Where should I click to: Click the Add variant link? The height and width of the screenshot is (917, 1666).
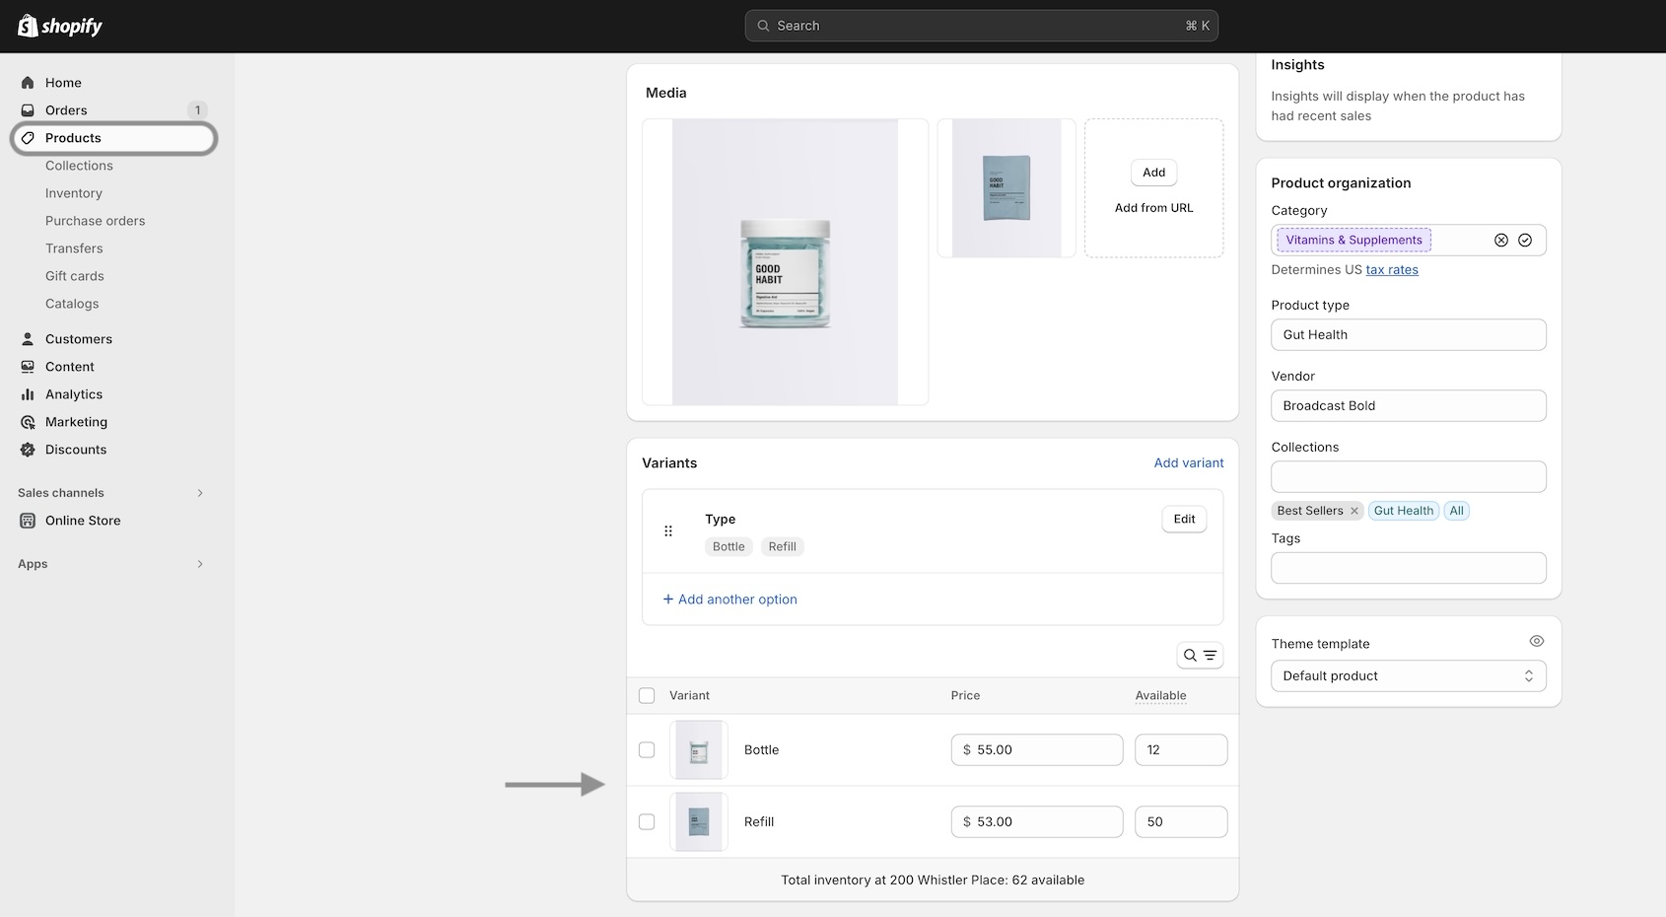[1188, 463]
